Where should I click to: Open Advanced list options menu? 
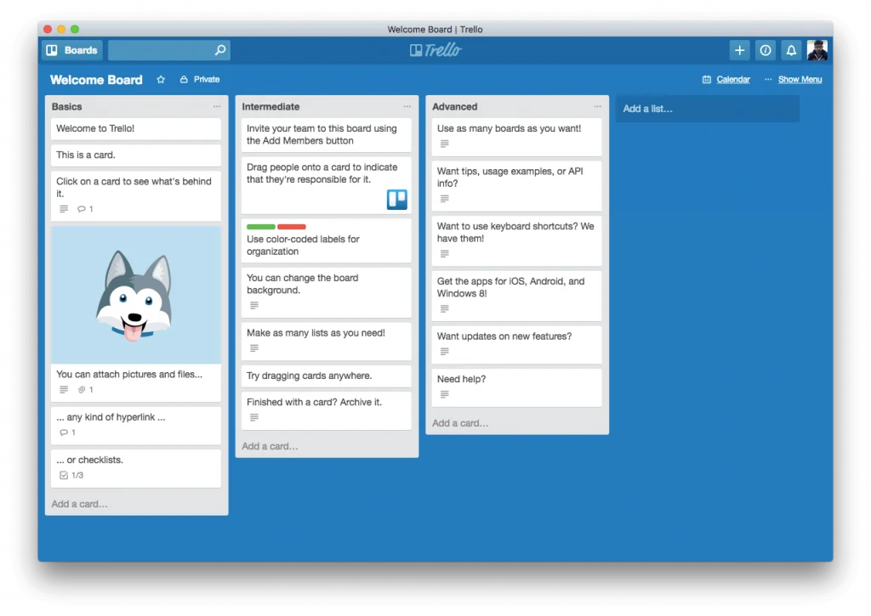click(x=597, y=106)
